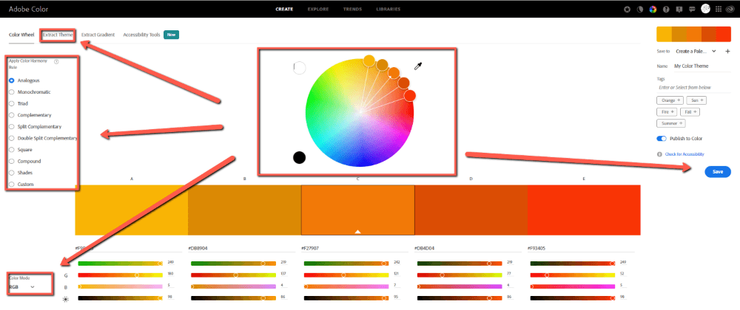Viewport: 740px width, 310px height.
Task: Open the star icon in the top bar
Action: coord(627,9)
